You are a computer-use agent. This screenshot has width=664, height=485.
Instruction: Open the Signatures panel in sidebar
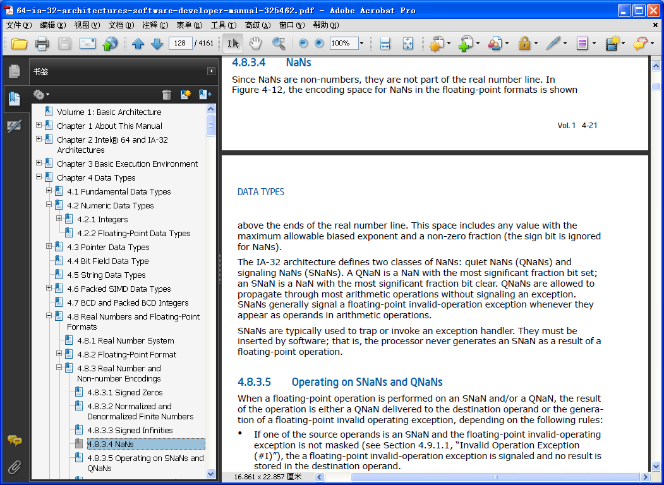[x=15, y=126]
